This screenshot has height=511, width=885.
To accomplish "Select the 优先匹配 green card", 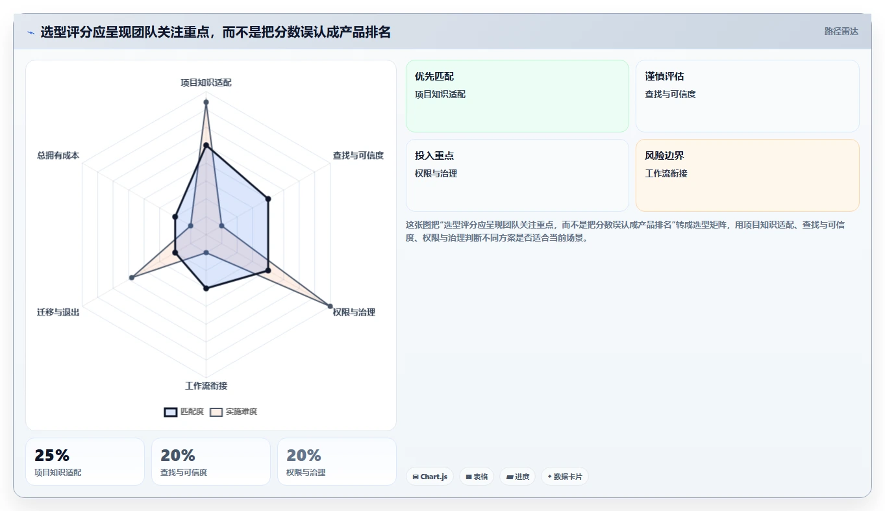I will (x=517, y=96).
